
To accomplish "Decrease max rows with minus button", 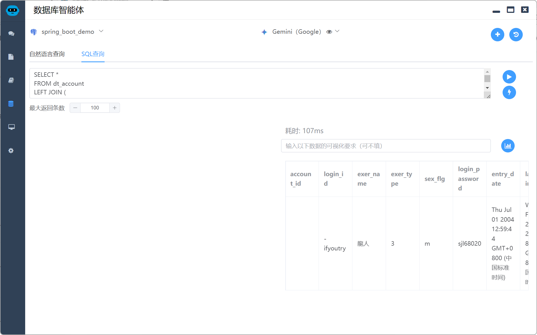I will (75, 108).
